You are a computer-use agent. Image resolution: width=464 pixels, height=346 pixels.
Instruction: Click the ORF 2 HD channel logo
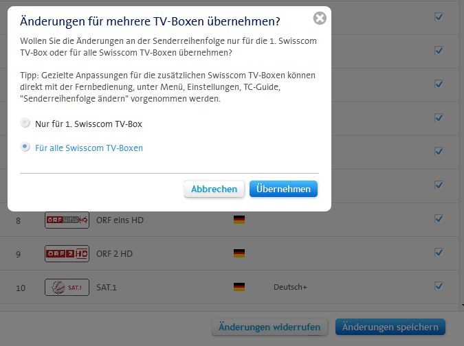(x=67, y=253)
